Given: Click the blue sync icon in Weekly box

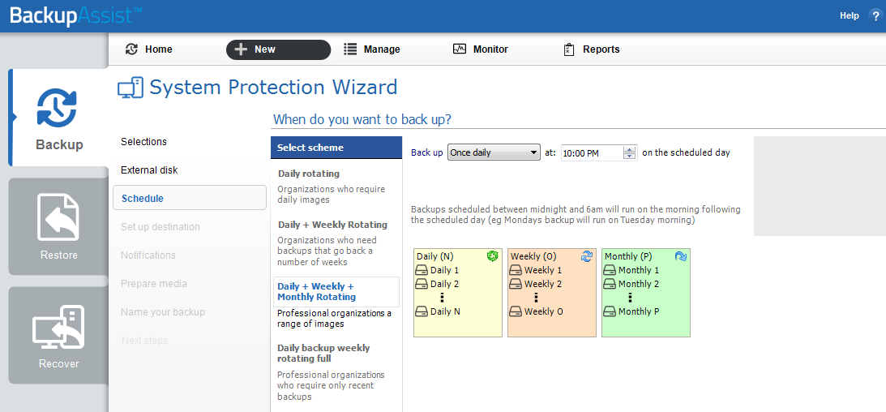Looking at the screenshot, I should click(x=587, y=256).
